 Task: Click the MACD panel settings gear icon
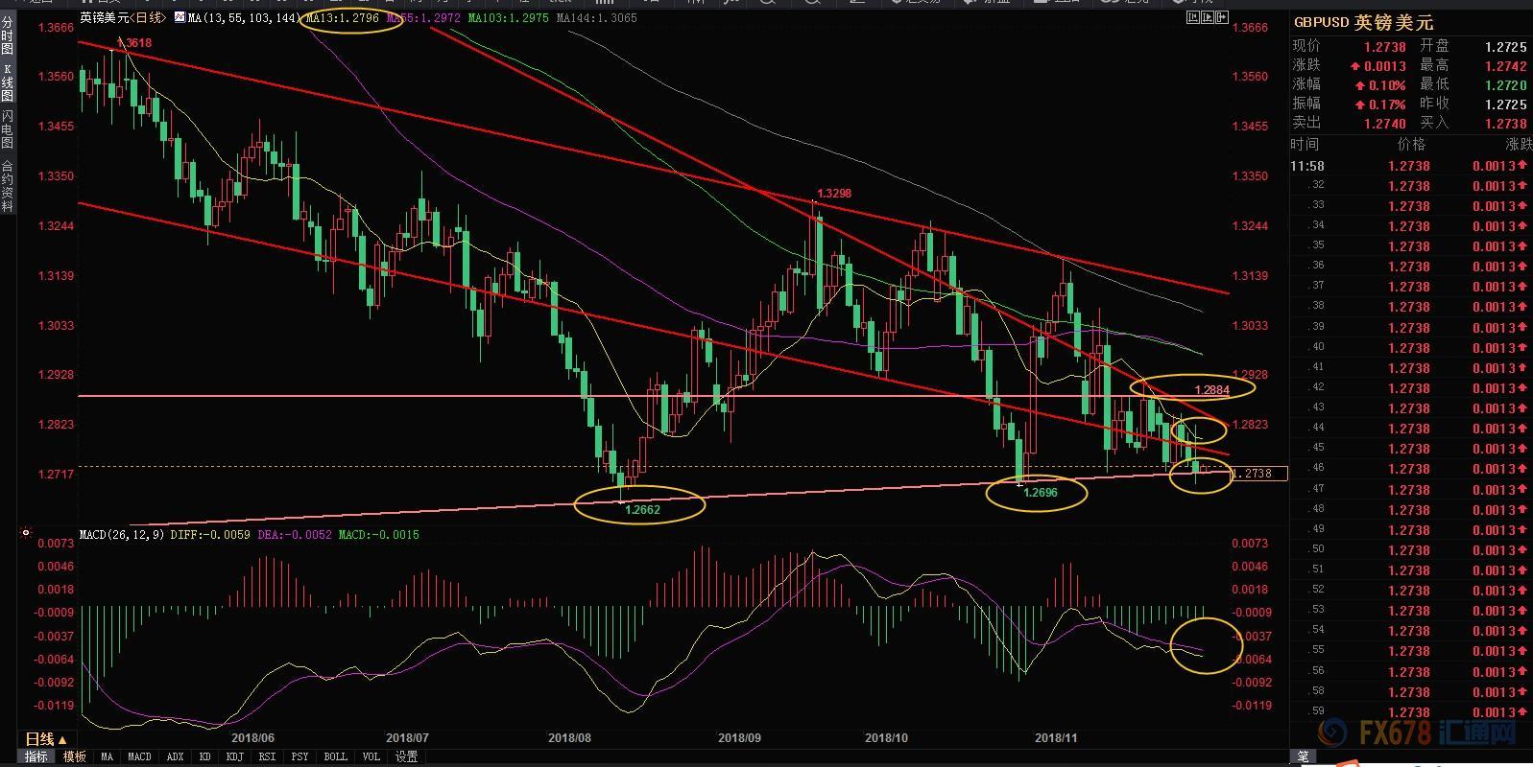pos(26,533)
